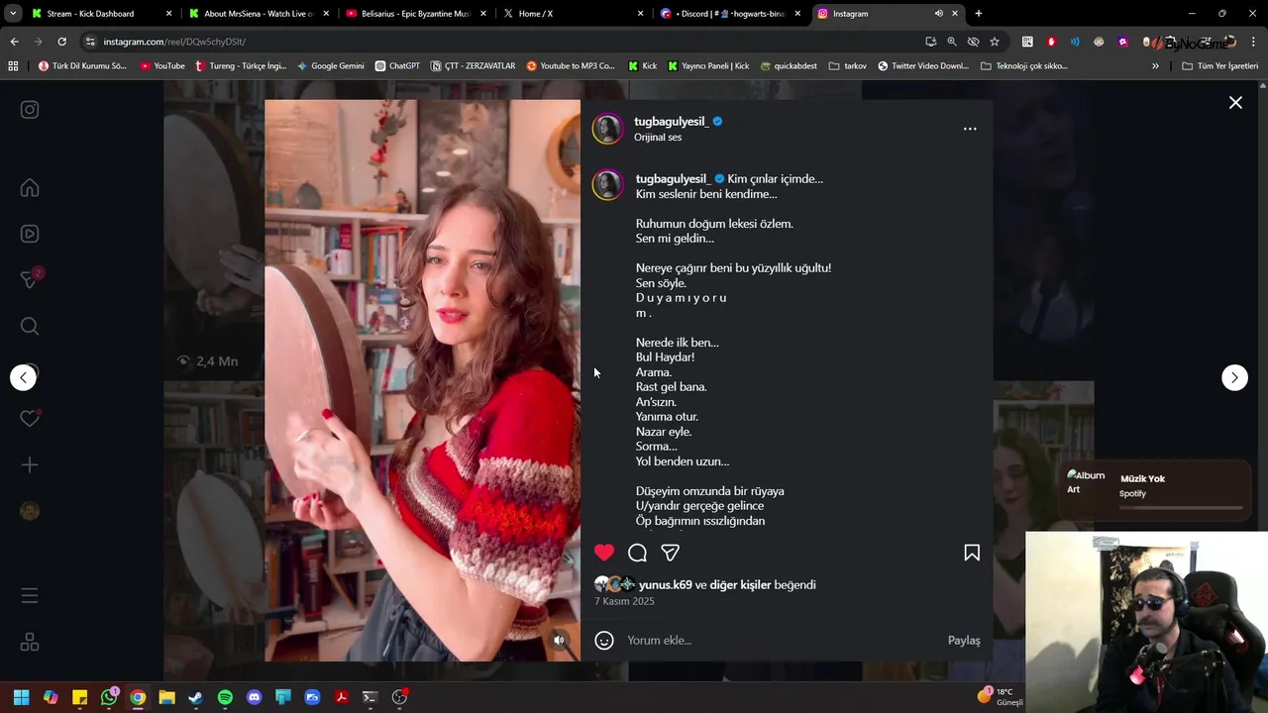The width and height of the screenshot is (1268, 713).
Task: Open OBS Studio from taskbar
Action: click(x=400, y=697)
